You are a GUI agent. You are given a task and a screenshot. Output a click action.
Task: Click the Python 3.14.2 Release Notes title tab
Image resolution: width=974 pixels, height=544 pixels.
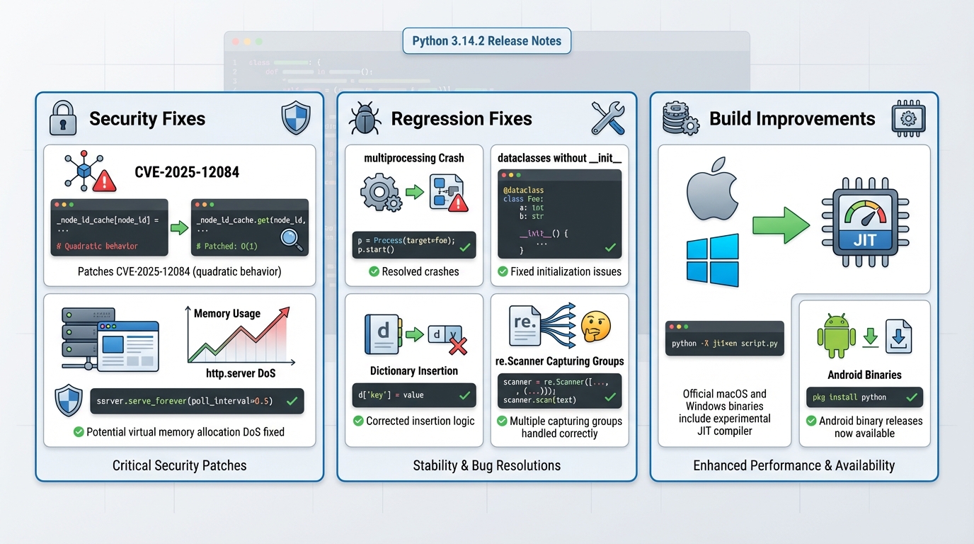[x=486, y=41]
